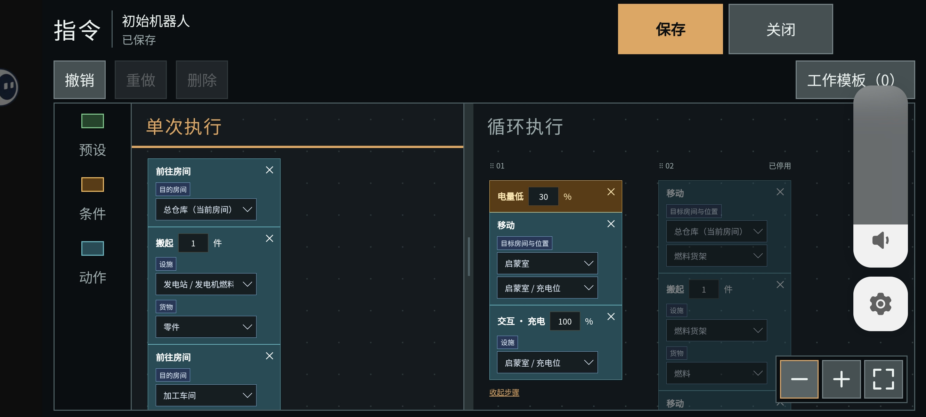Viewport: 926px width, 417px height.
Task: Delete the 交互・充电 step
Action: [x=611, y=316]
